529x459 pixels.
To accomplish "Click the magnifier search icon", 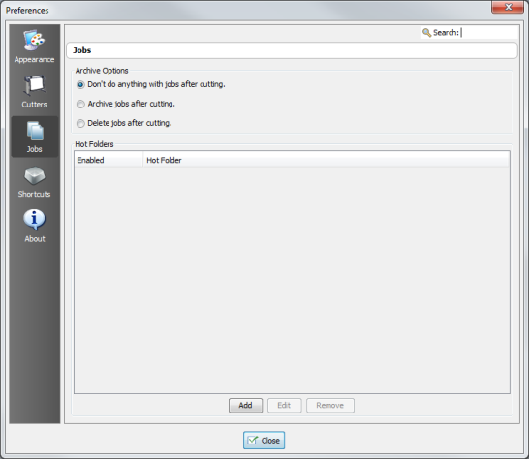I will pos(426,33).
